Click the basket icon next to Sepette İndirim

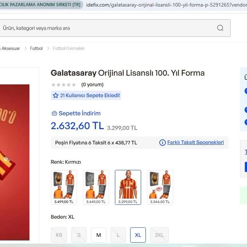54,113
